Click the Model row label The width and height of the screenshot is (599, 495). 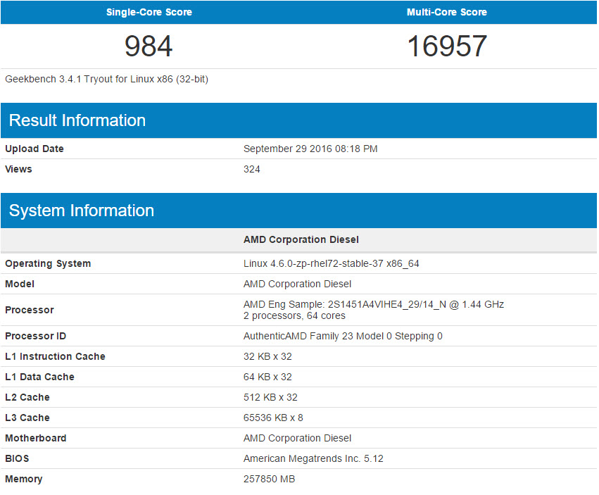click(x=20, y=284)
